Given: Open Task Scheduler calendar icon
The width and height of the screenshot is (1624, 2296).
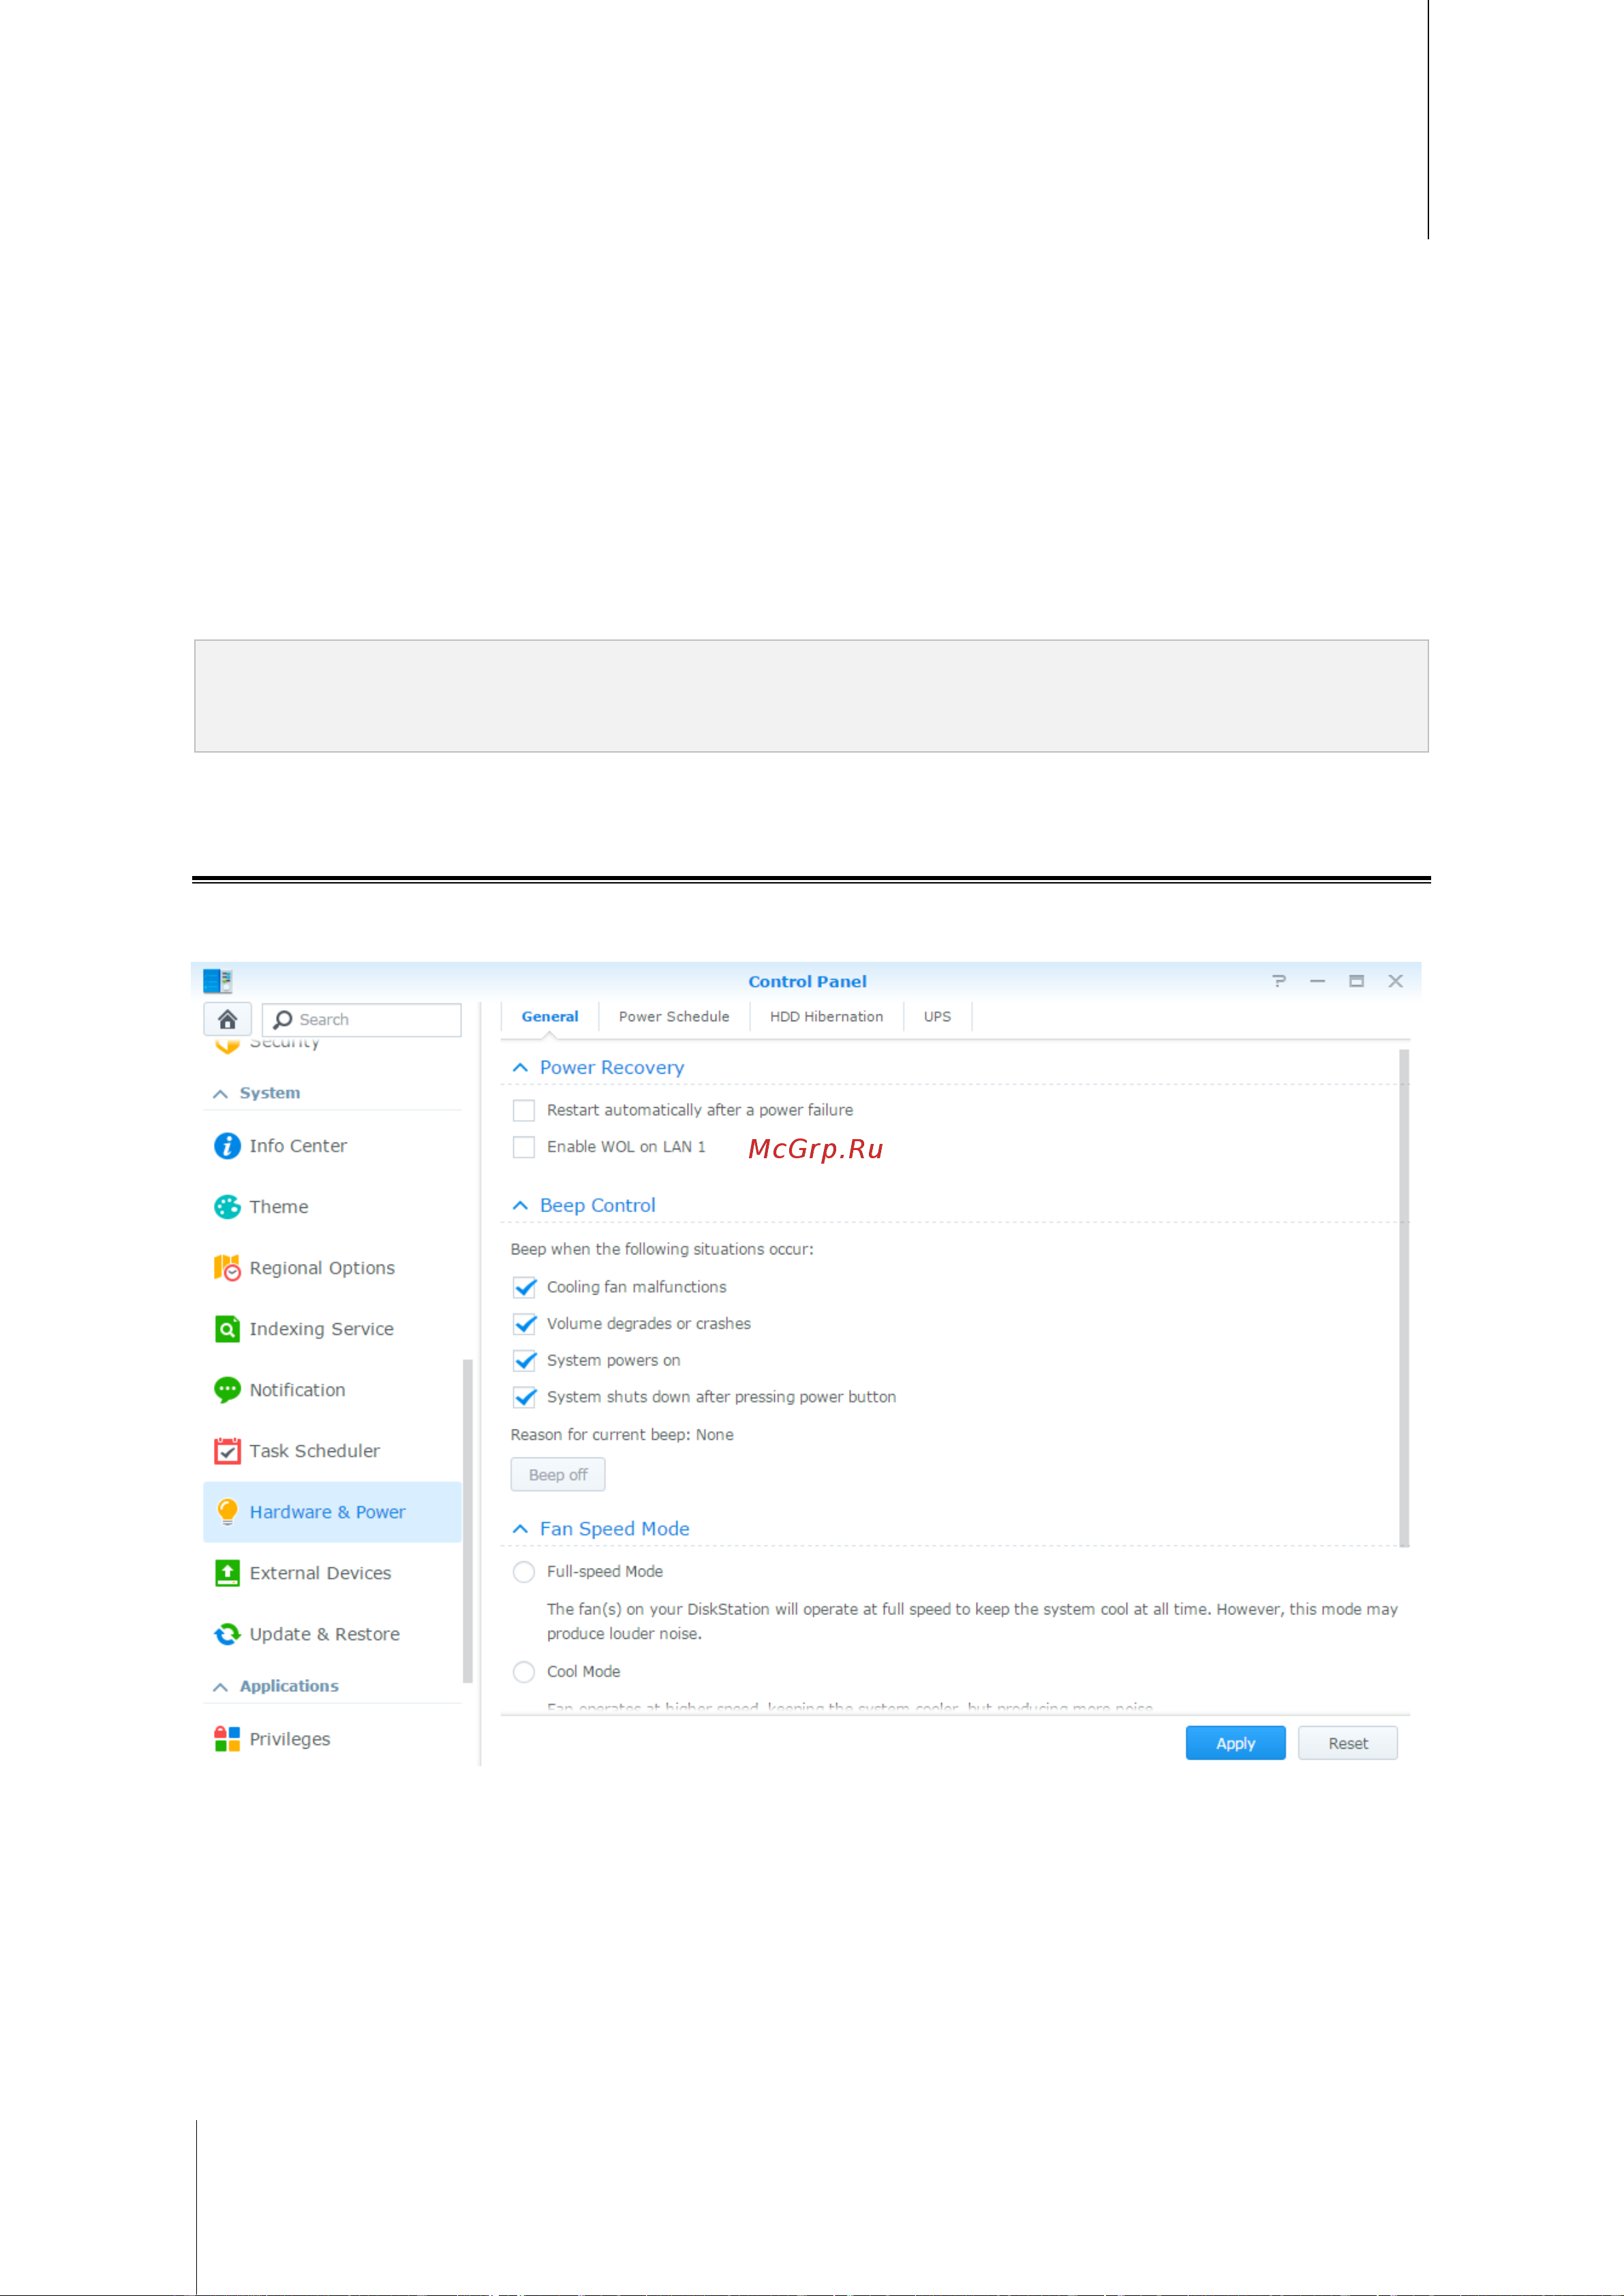Looking at the screenshot, I should point(227,1451).
